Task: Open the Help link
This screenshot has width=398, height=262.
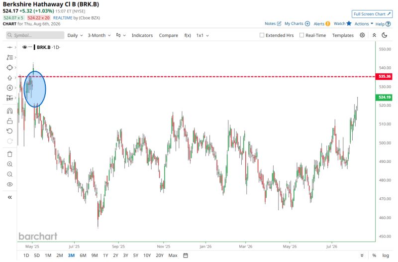Action: [383, 24]
